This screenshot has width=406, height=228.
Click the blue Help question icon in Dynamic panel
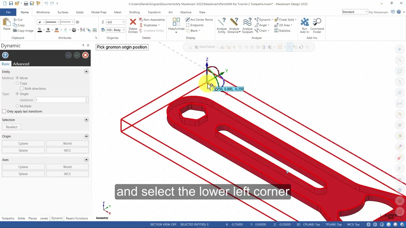[5, 55]
